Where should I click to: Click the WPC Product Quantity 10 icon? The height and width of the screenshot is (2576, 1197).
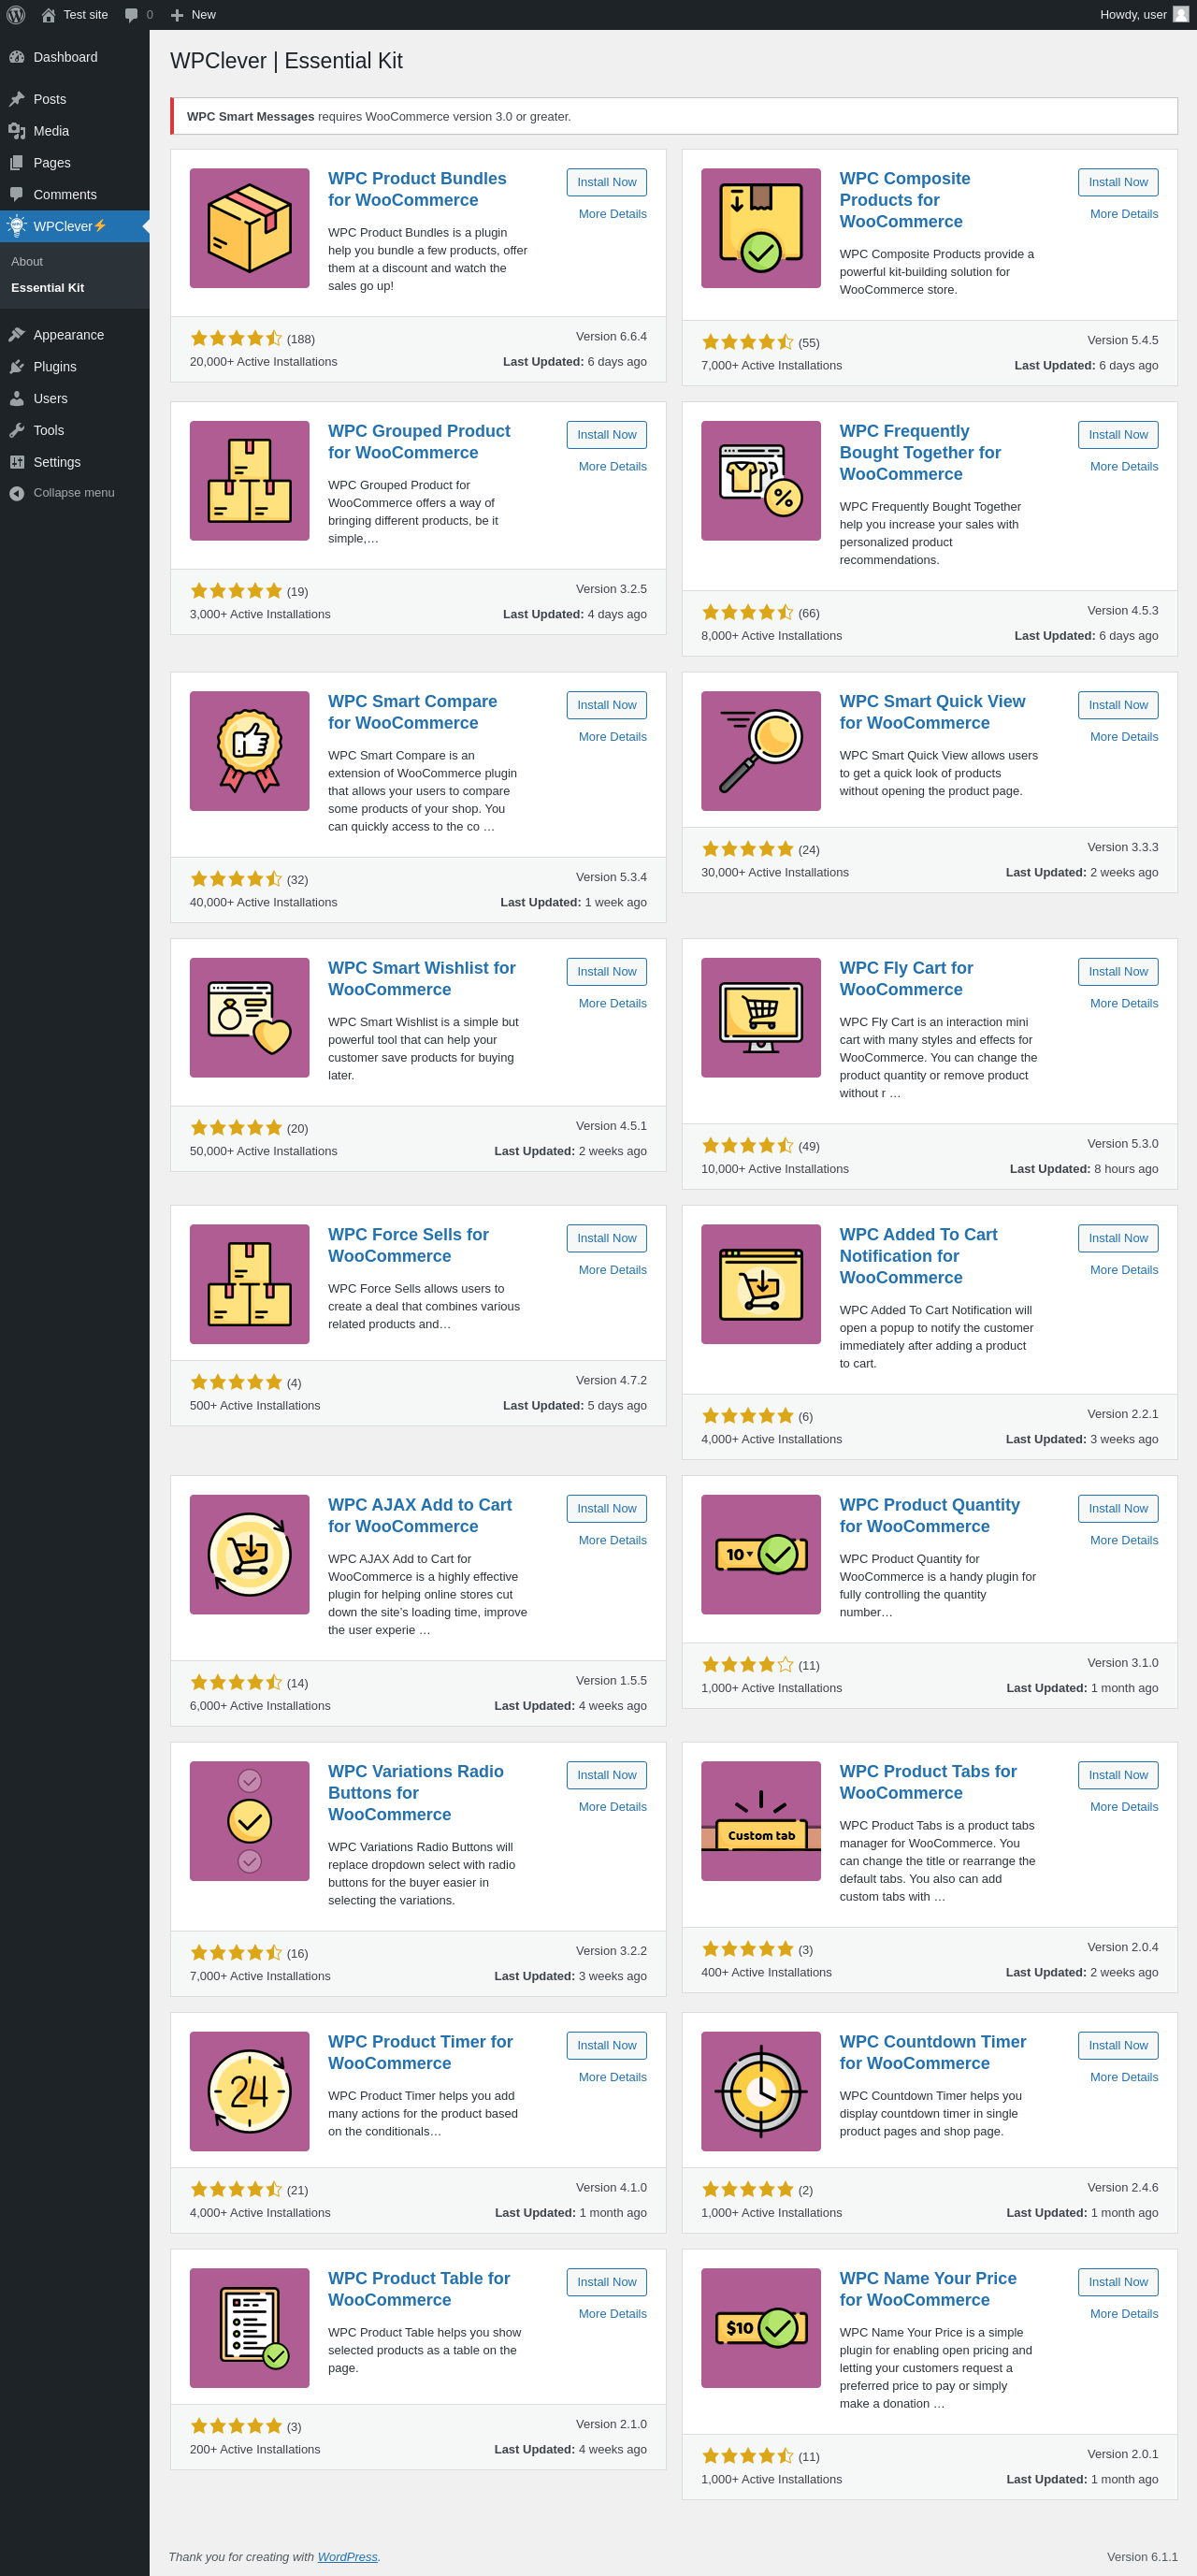[x=761, y=1555]
